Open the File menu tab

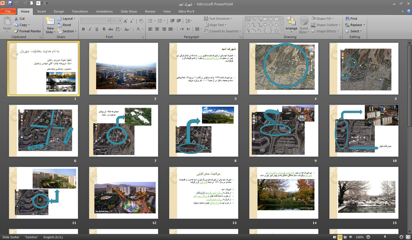tap(8, 11)
